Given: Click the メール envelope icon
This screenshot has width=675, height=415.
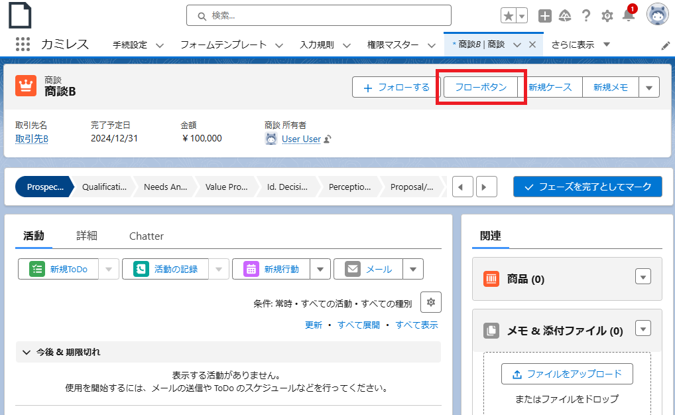Looking at the screenshot, I should [x=353, y=269].
